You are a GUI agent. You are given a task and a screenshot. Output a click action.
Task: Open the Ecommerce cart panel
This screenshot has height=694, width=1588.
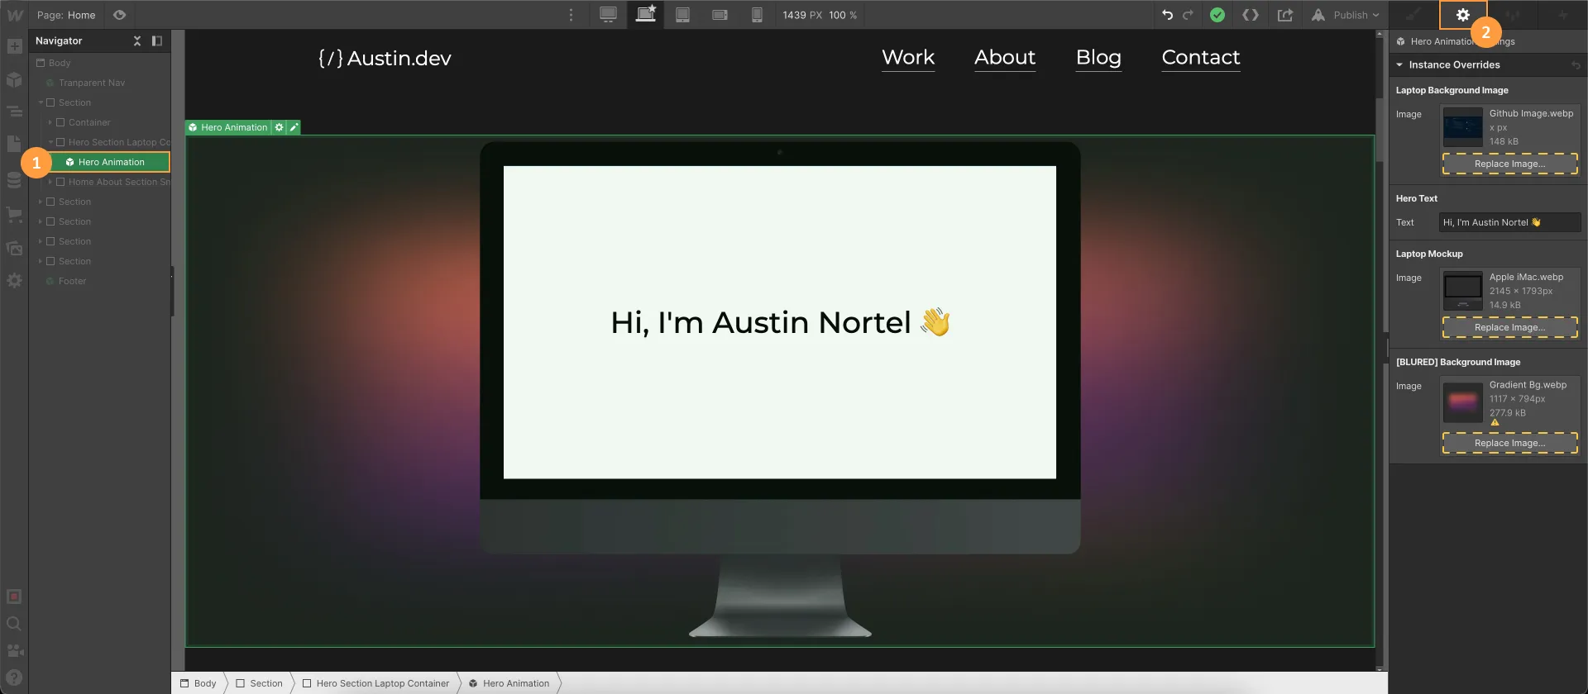(x=14, y=215)
